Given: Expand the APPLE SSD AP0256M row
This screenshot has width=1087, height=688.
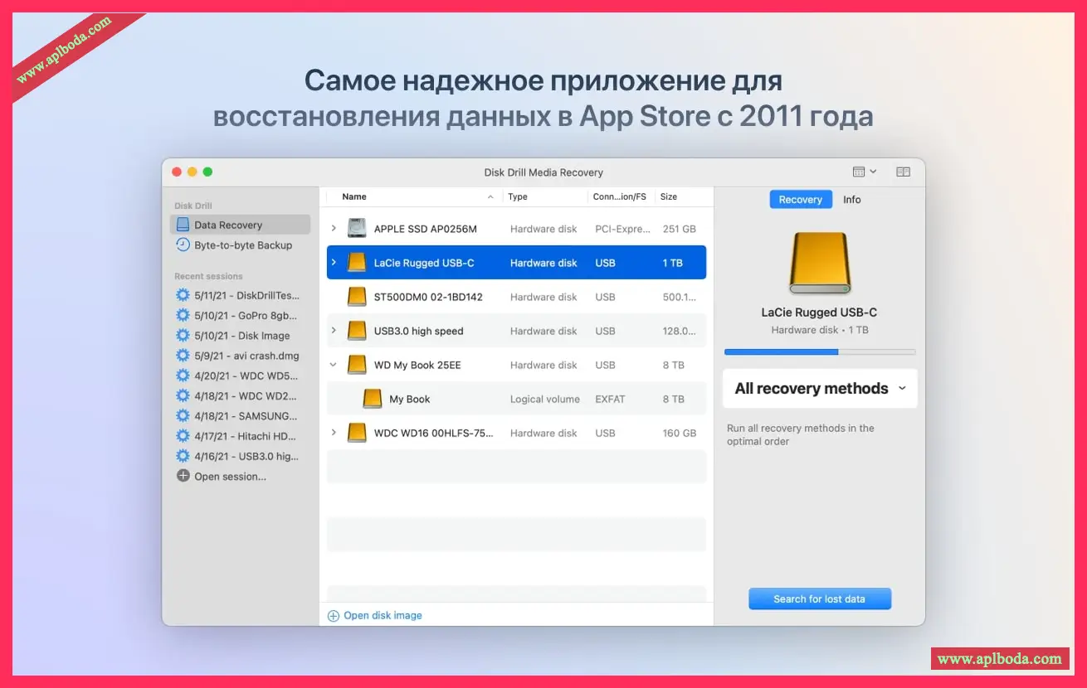Looking at the screenshot, I should [x=334, y=229].
